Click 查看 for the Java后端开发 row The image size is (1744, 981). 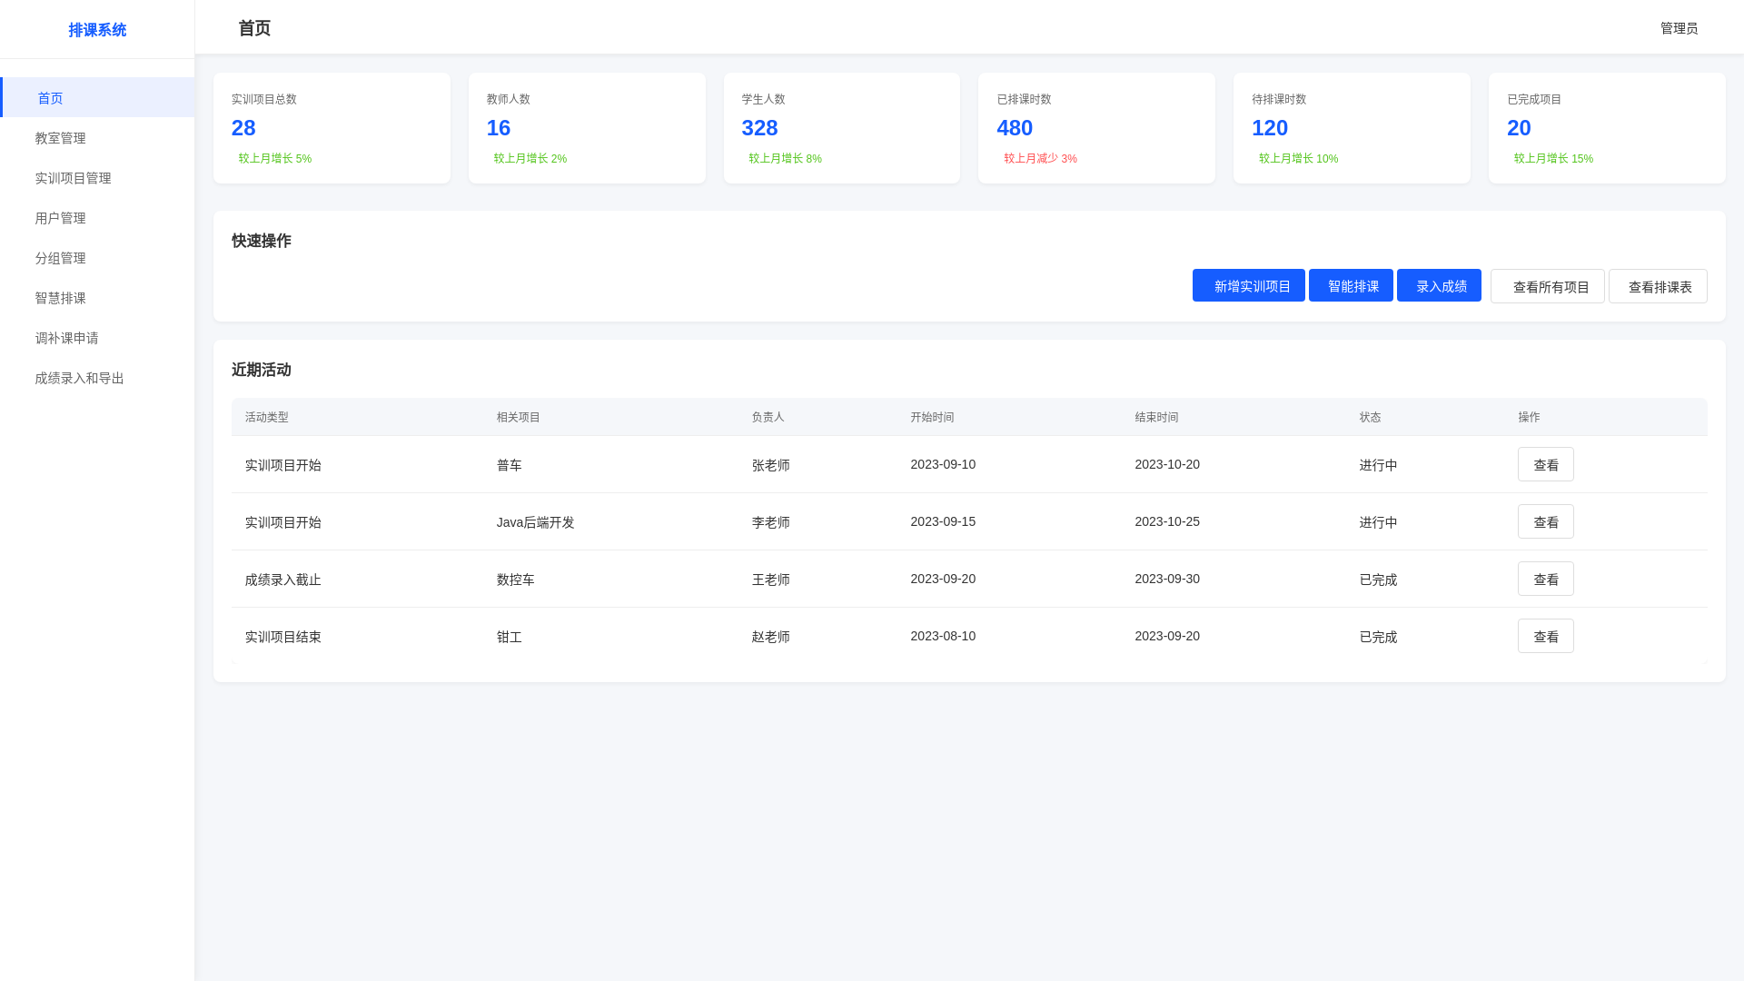click(x=1545, y=522)
